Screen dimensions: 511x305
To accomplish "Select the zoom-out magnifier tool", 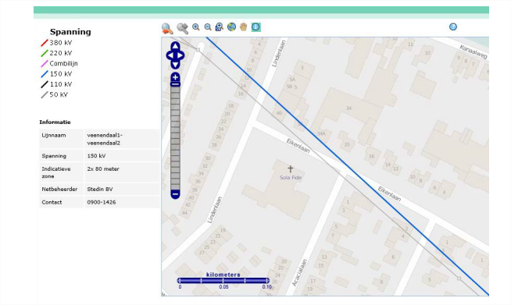I will coord(208,27).
